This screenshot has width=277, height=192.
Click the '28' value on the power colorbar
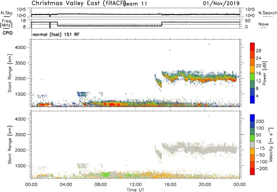point(258,51)
